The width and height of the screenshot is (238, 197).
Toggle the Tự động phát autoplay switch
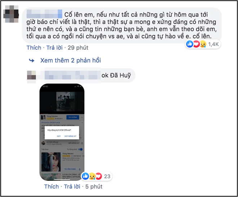[x=80, y=149]
